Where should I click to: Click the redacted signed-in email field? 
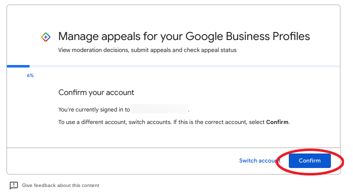160,109
